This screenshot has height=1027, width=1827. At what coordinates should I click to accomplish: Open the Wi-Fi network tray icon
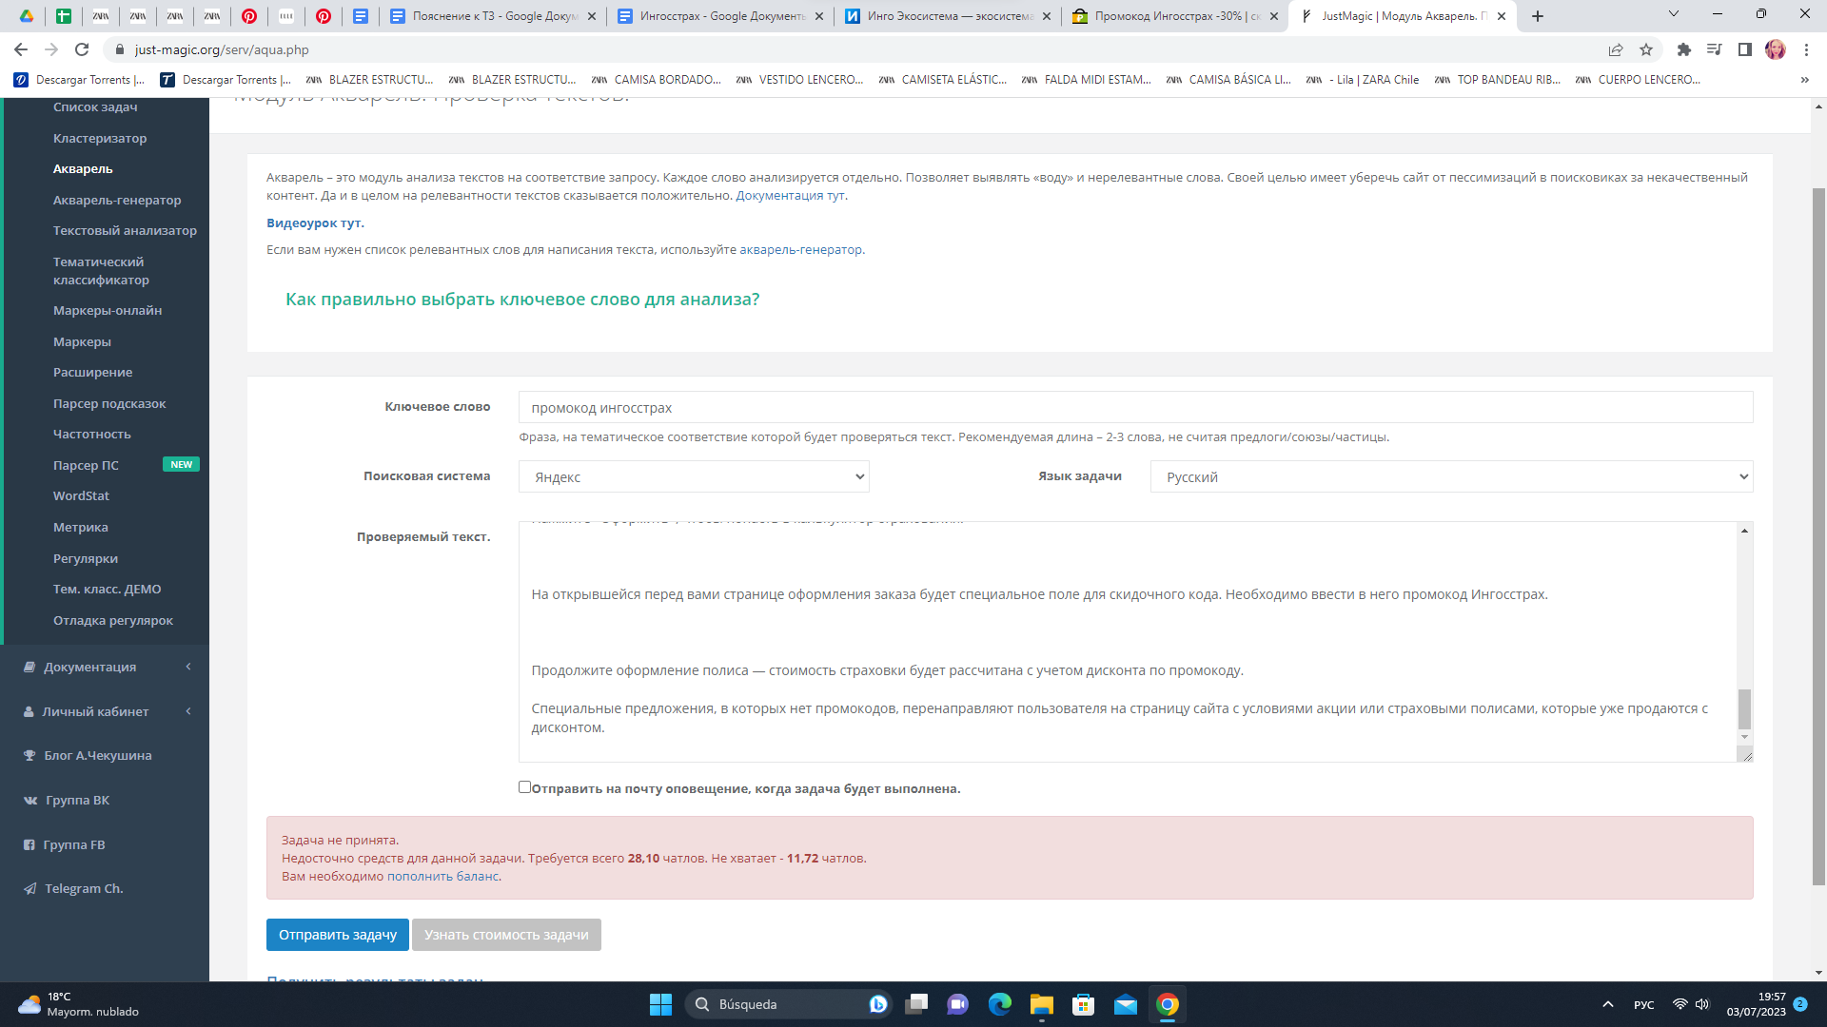pyautogui.click(x=1680, y=1004)
